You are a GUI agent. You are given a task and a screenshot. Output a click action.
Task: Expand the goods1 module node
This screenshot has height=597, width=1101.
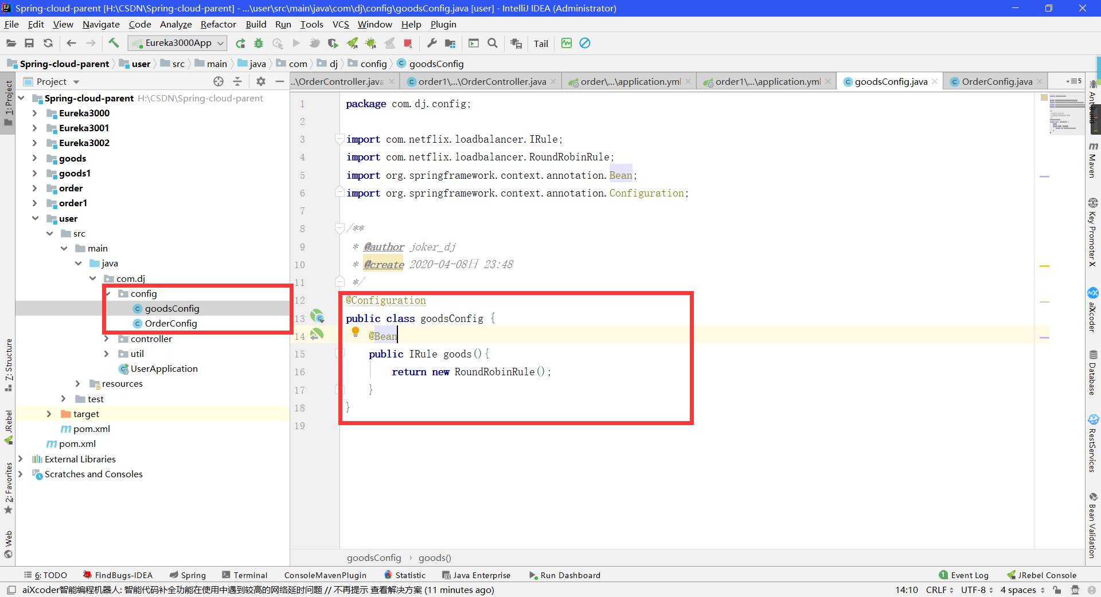point(35,173)
